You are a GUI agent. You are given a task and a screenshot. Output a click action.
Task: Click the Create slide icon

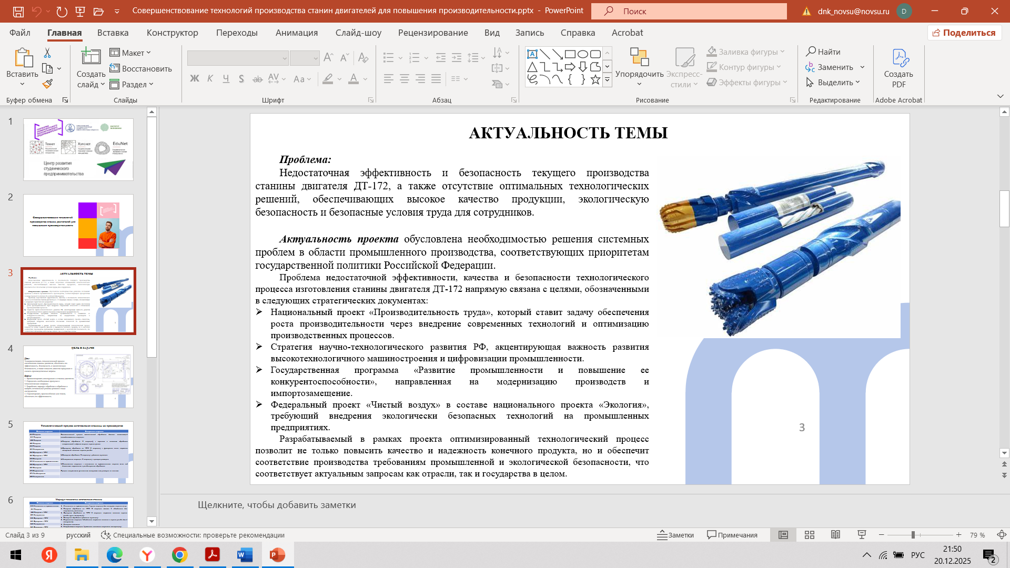tap(90, 58)
